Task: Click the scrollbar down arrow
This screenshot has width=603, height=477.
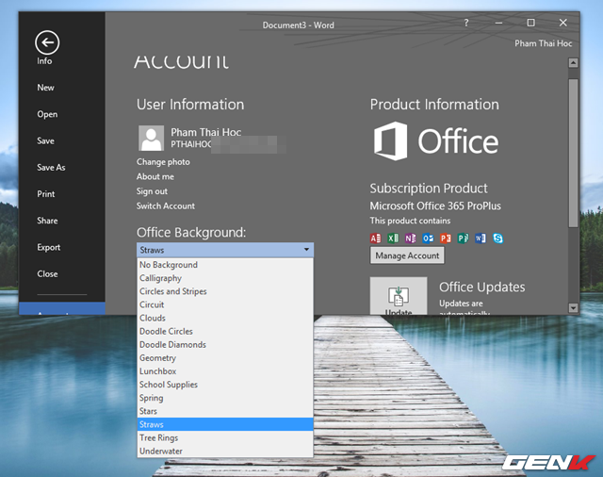Action: pyautogui.click(x=573, y=307)
